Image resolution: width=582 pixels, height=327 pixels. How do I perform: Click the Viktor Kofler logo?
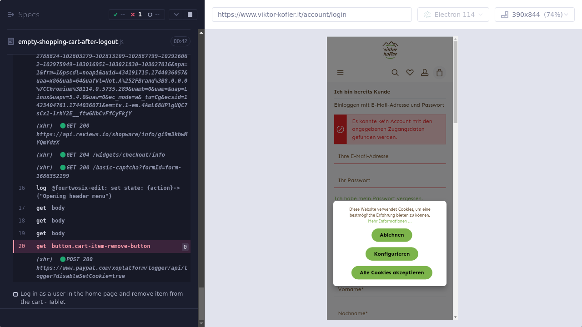[390, 50]
